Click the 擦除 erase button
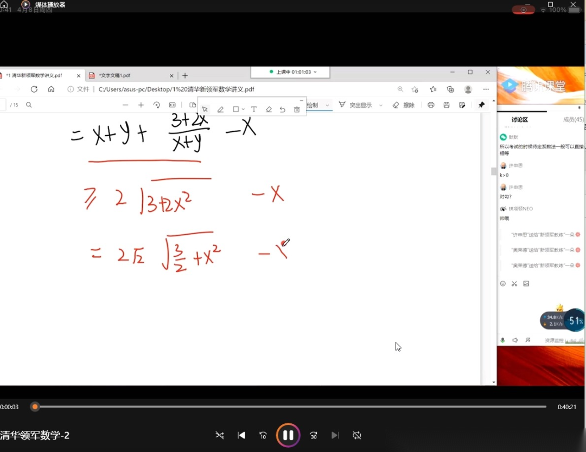The width and height of the screenshot is (586, 452). (x=403, y=105)
